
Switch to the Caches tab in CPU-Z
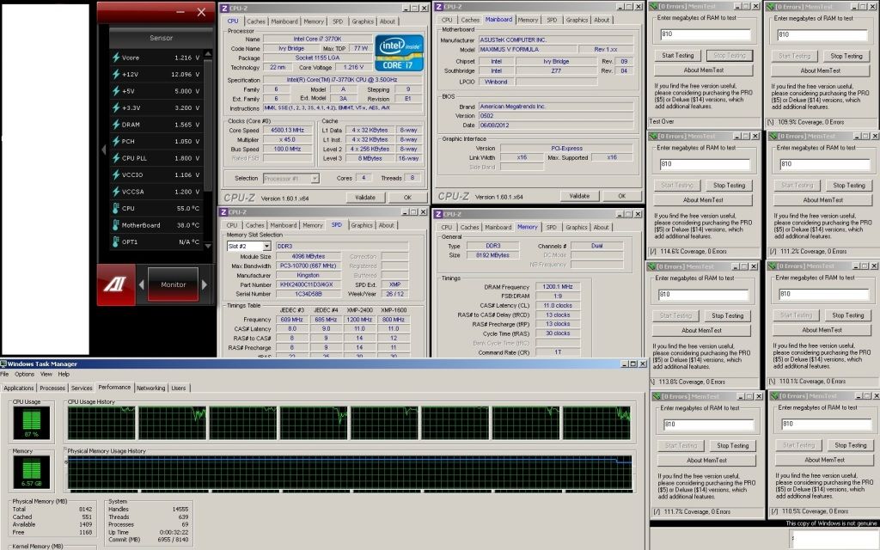tap(256, 21)
